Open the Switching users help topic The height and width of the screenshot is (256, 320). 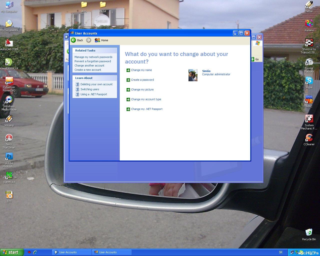[90, 89]
